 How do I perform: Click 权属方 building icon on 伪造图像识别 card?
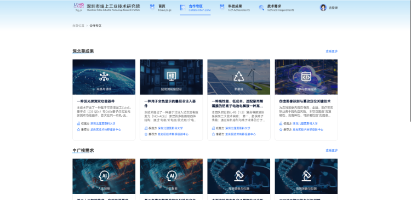pyautogui.click(x=281, y=123)
